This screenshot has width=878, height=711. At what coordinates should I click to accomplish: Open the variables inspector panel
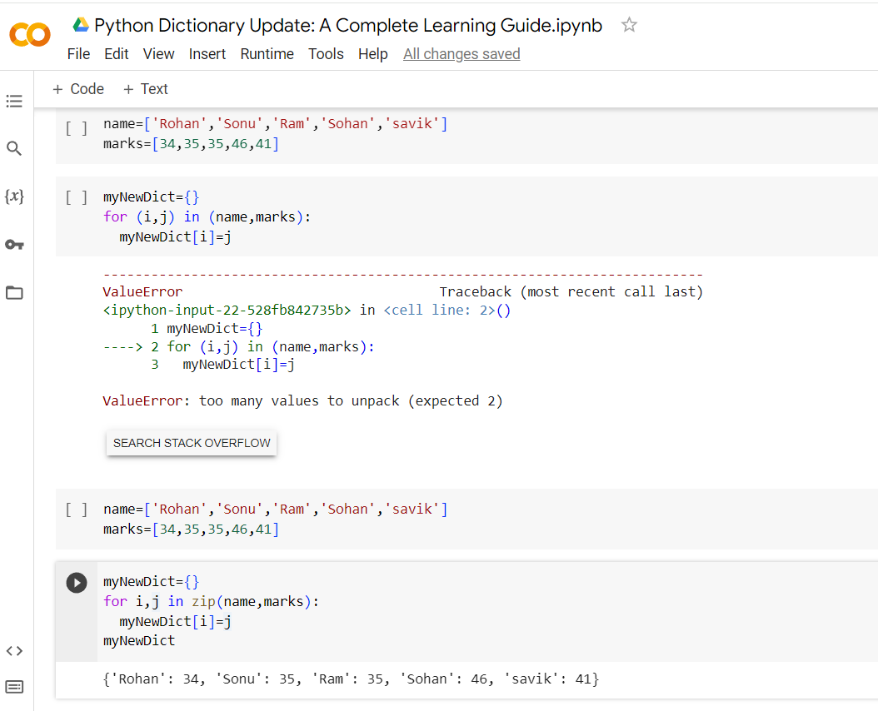tap(14, 196)
